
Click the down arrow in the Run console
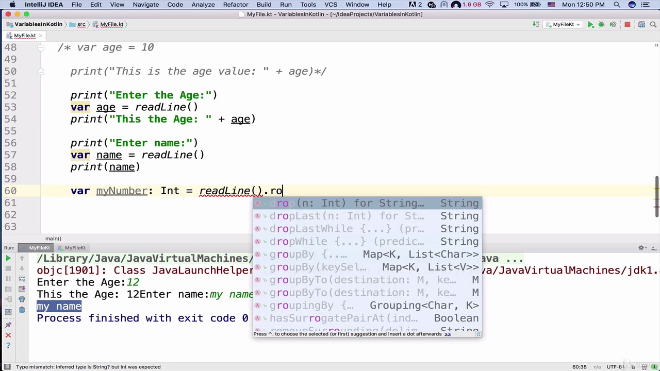(22, 268)
